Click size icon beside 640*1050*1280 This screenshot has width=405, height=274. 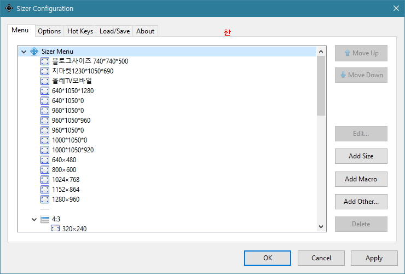tap(45, 91)
